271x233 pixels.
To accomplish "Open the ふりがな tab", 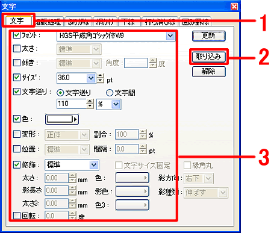I will pos(78,22).
